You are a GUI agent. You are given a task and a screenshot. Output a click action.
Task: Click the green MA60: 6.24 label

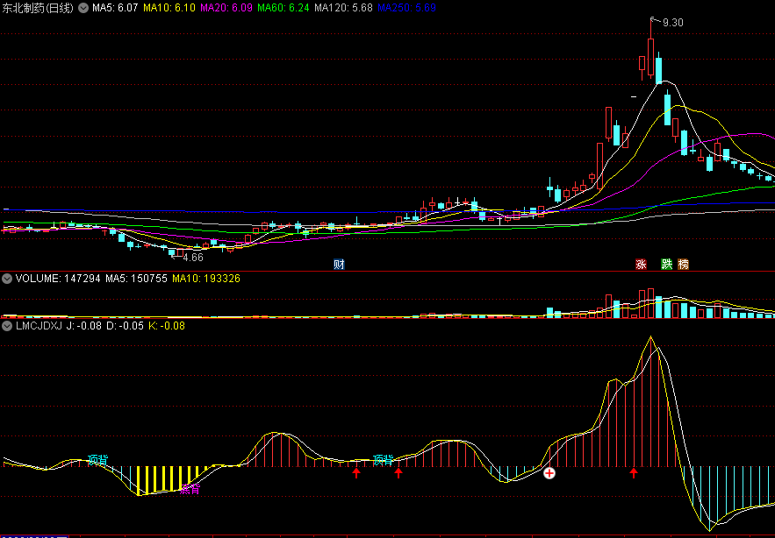(x=283, y=8)
